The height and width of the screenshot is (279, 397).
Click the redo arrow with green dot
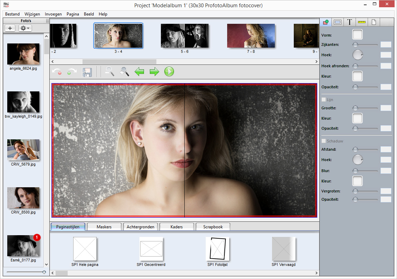click(x=72, y=72)
